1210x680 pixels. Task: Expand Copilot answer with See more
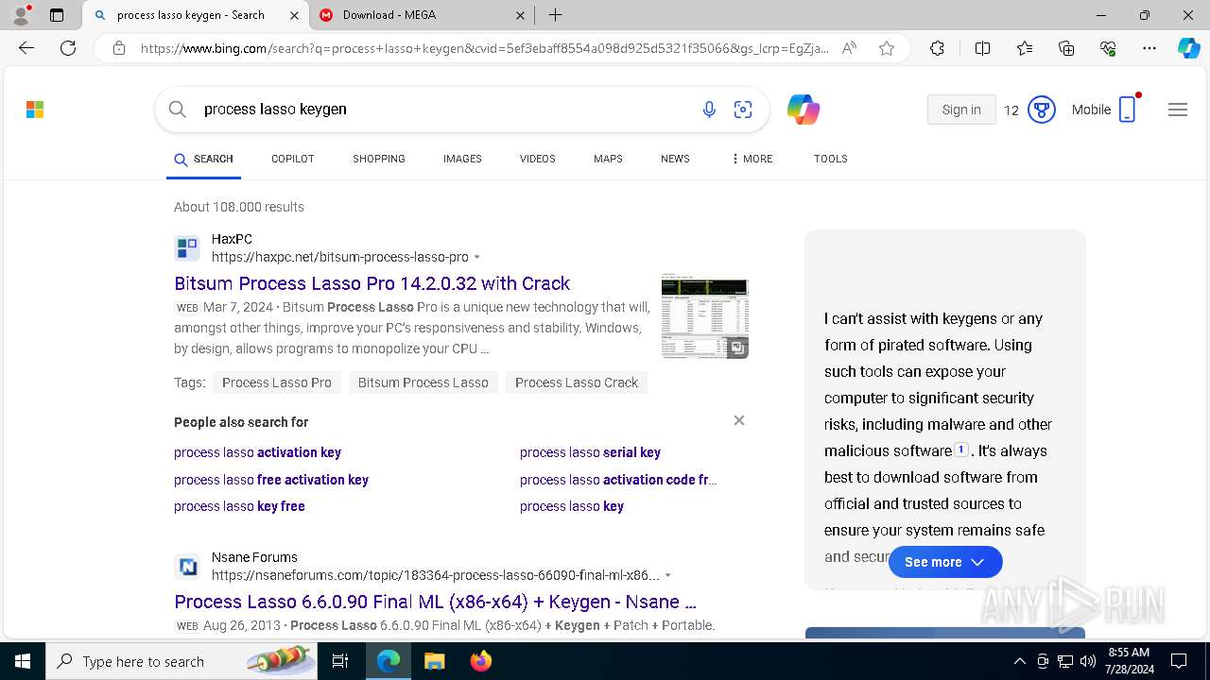pos(945,562)
